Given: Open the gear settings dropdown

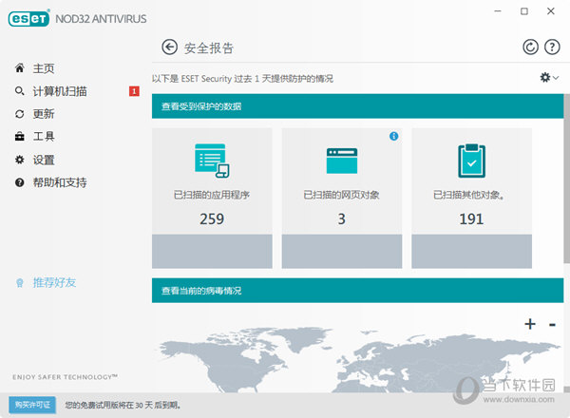Looking at the screenshot, I should click(x=549, y=78).
